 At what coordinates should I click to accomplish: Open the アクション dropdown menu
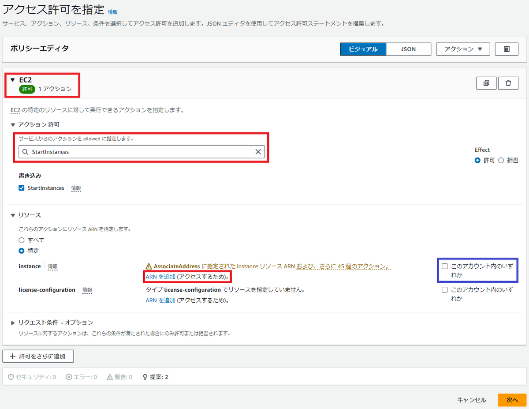(x=463, y=49)
